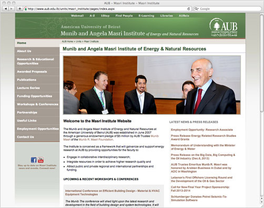The width and height of the screenshot is (264, 208).
Task: Click the page's vertical scrollbar
Action: (262, 105)
